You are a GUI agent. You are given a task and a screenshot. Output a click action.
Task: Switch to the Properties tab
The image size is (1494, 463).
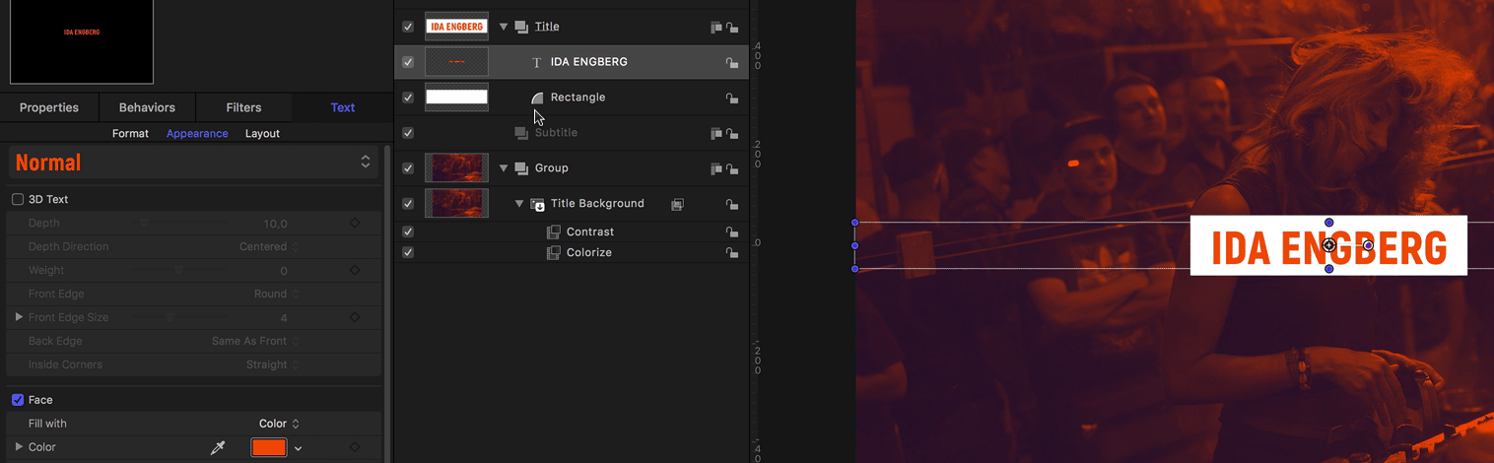tap(49, 107)
